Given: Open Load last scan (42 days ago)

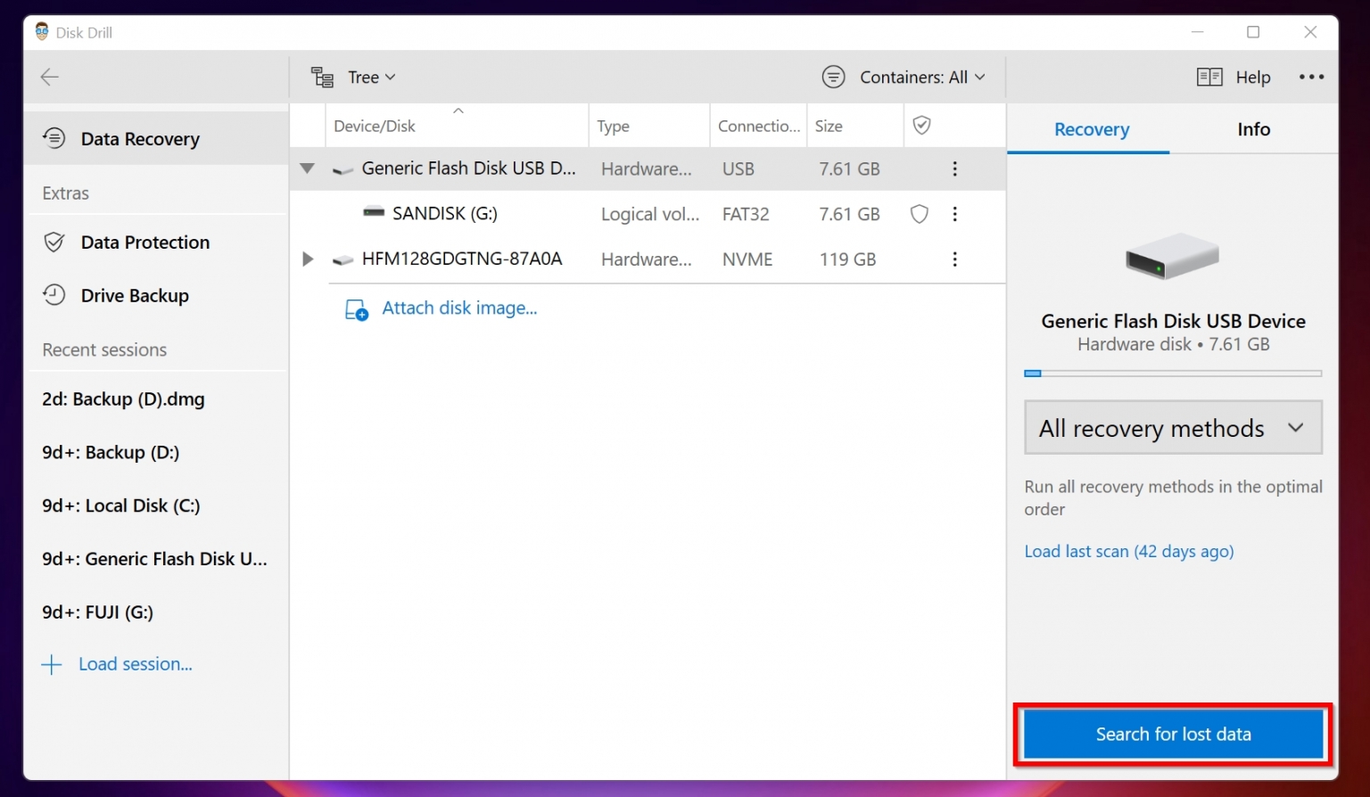Looking at the screenshot, I should pos(1128,551).
